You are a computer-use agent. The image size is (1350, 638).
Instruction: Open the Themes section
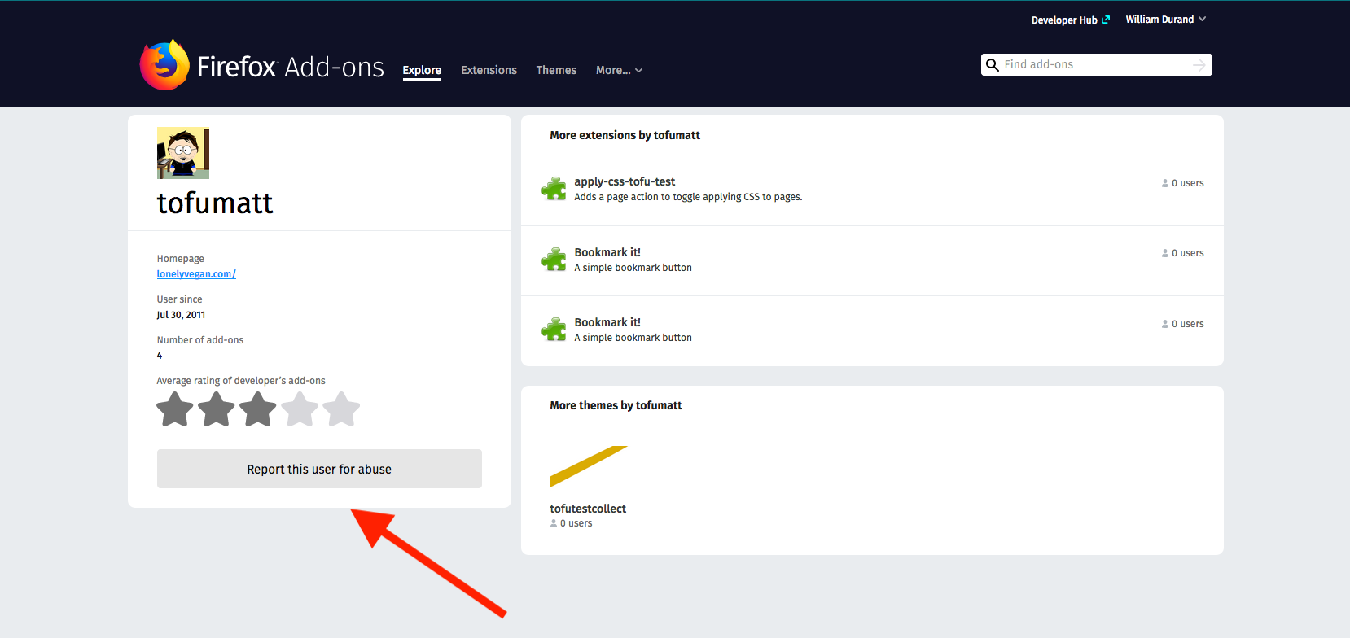[x=556, y=70]
